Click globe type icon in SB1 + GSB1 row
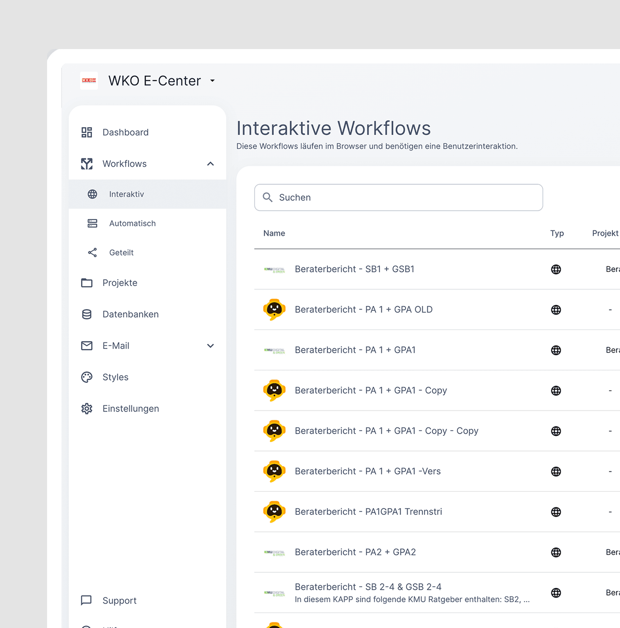620x628 pixels. click(556, 269)
